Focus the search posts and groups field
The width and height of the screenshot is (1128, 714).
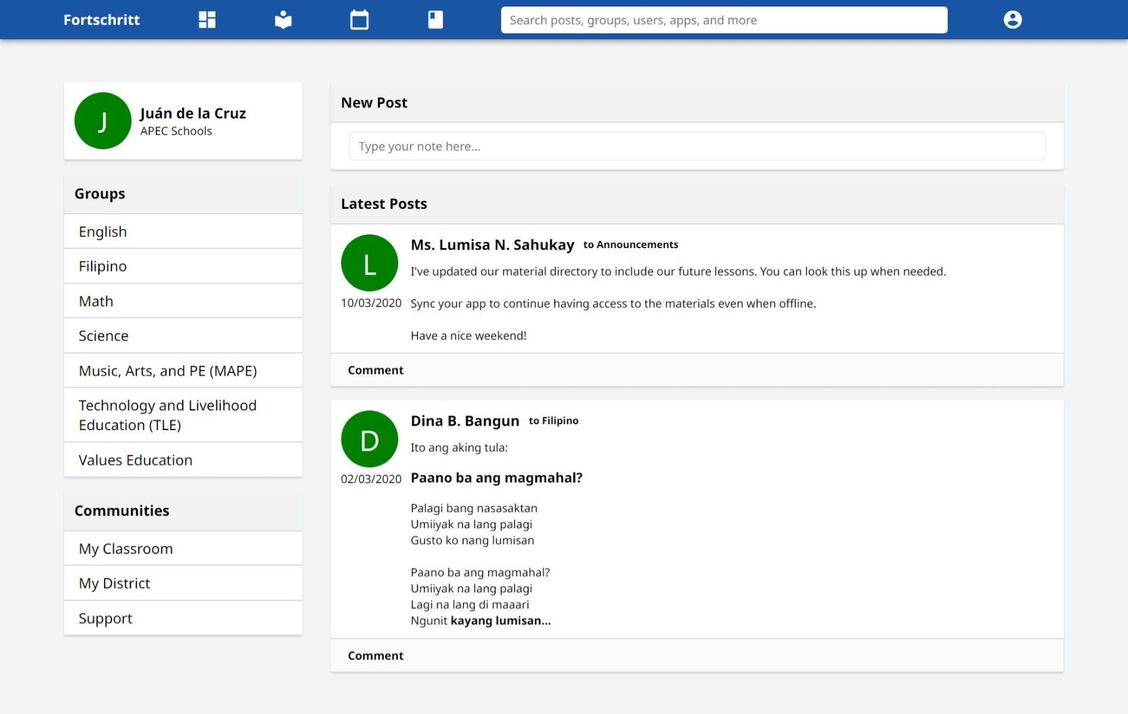click(724, 20)
